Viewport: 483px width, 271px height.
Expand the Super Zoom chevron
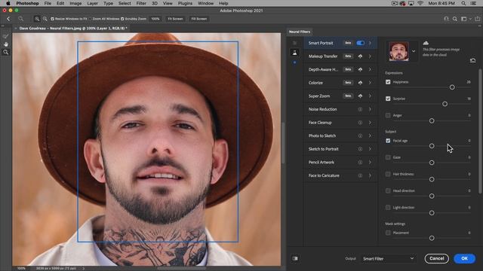[x=370, y=96]
